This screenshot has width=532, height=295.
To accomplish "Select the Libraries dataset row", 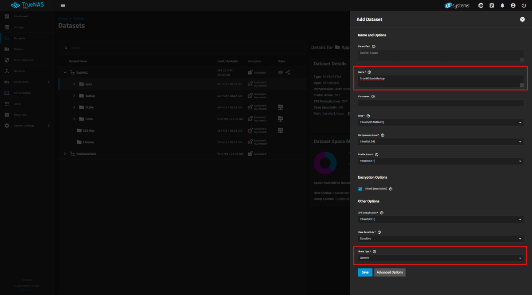I will (182, 142).
